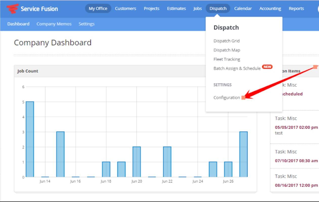Image resolution: width=319 pixels, height=202 pixels.
Task: Open the Estimates section
Action: (x=176, y=8)
